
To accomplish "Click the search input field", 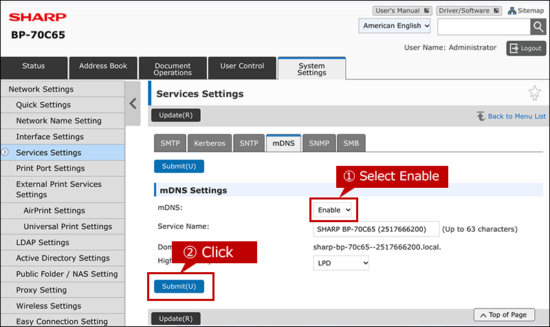I will click(484, 27).
